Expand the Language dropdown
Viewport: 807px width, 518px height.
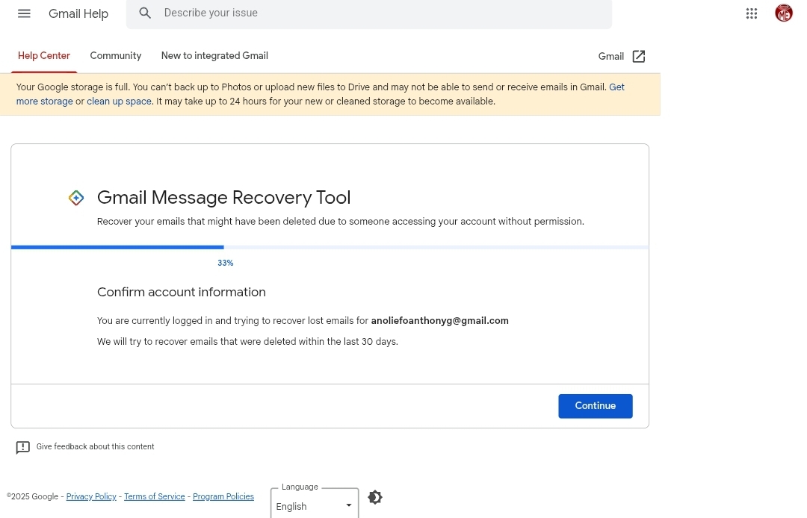click(x=315, y=505)
